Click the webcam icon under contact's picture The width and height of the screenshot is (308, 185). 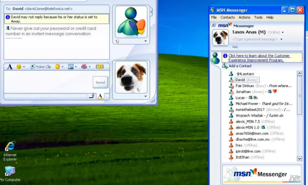[x=117, y=41]
